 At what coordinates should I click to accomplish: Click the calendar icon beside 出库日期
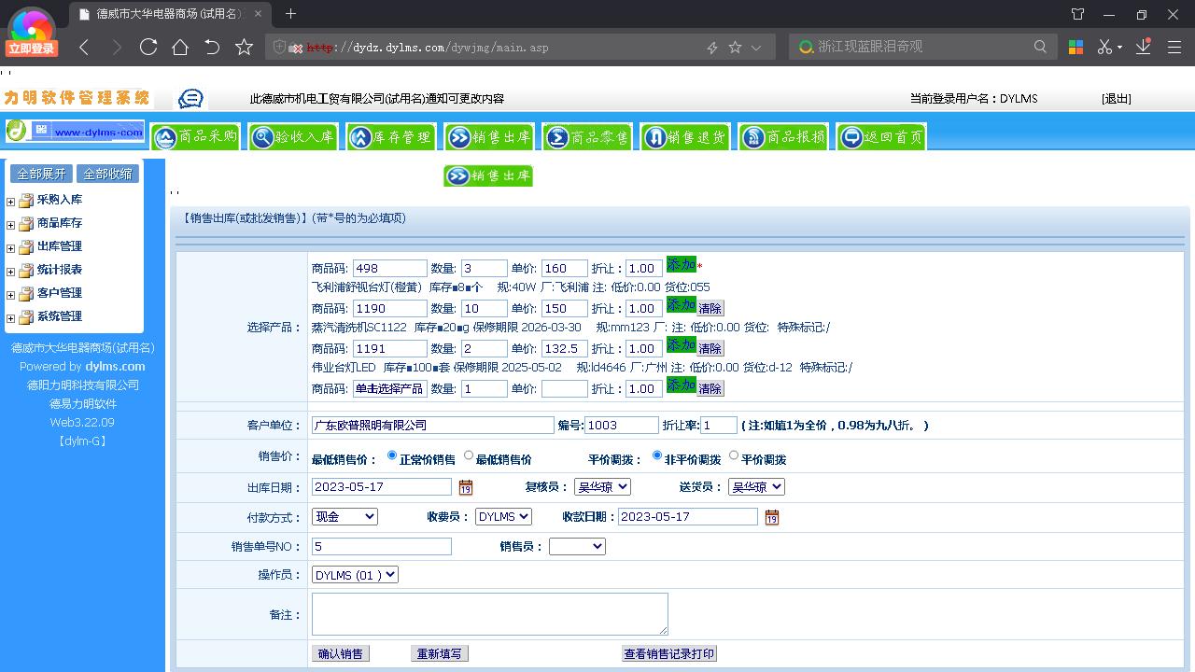pos(466,487)
